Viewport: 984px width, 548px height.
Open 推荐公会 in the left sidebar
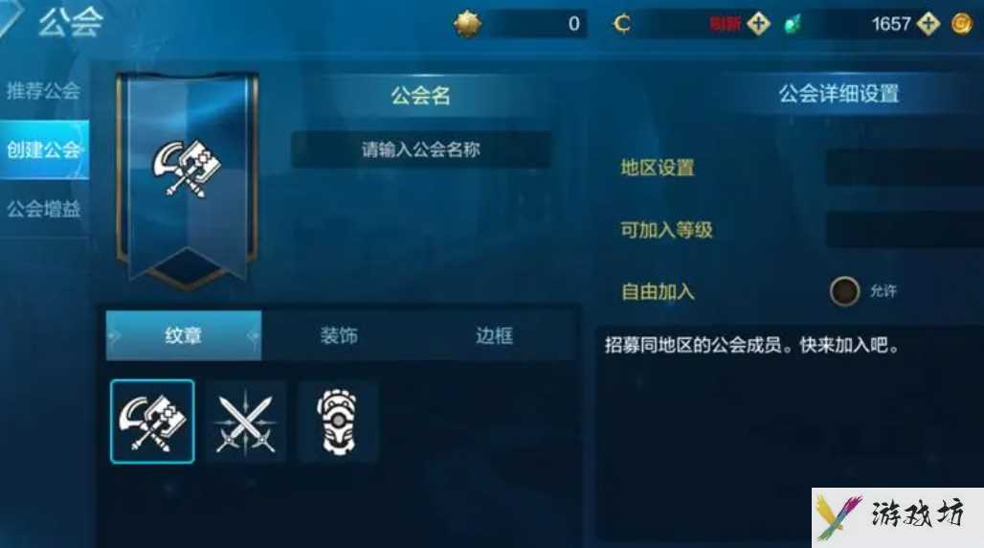[44, 90]
